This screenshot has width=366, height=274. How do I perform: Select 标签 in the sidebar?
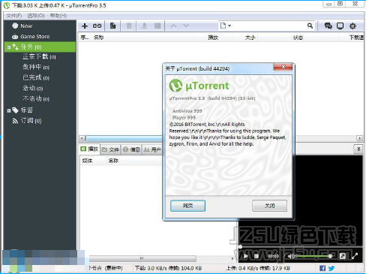pos(27,110)
